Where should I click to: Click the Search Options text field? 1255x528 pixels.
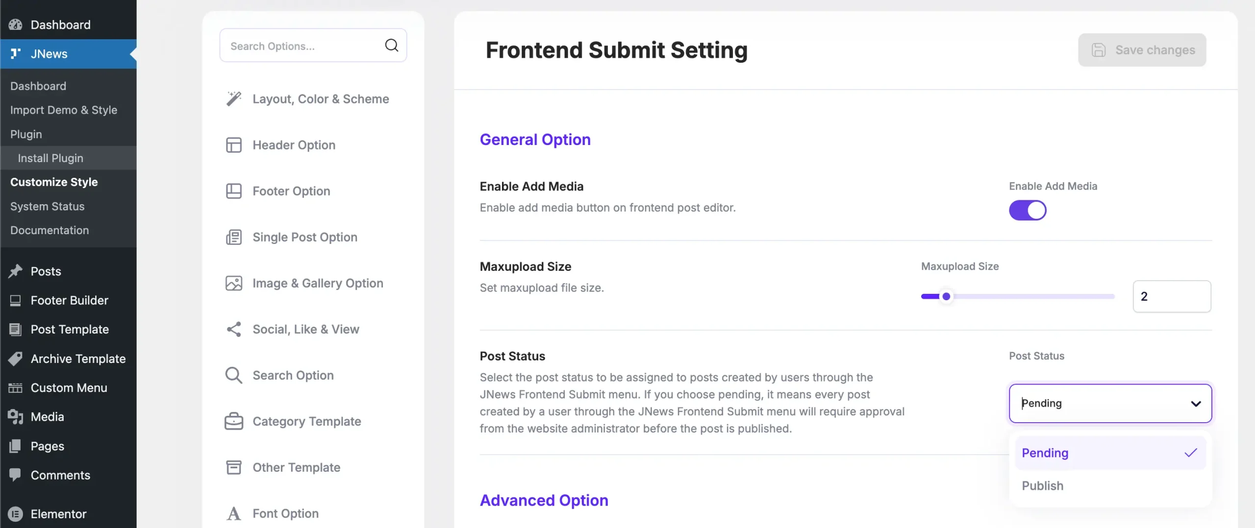click(301, 46)
